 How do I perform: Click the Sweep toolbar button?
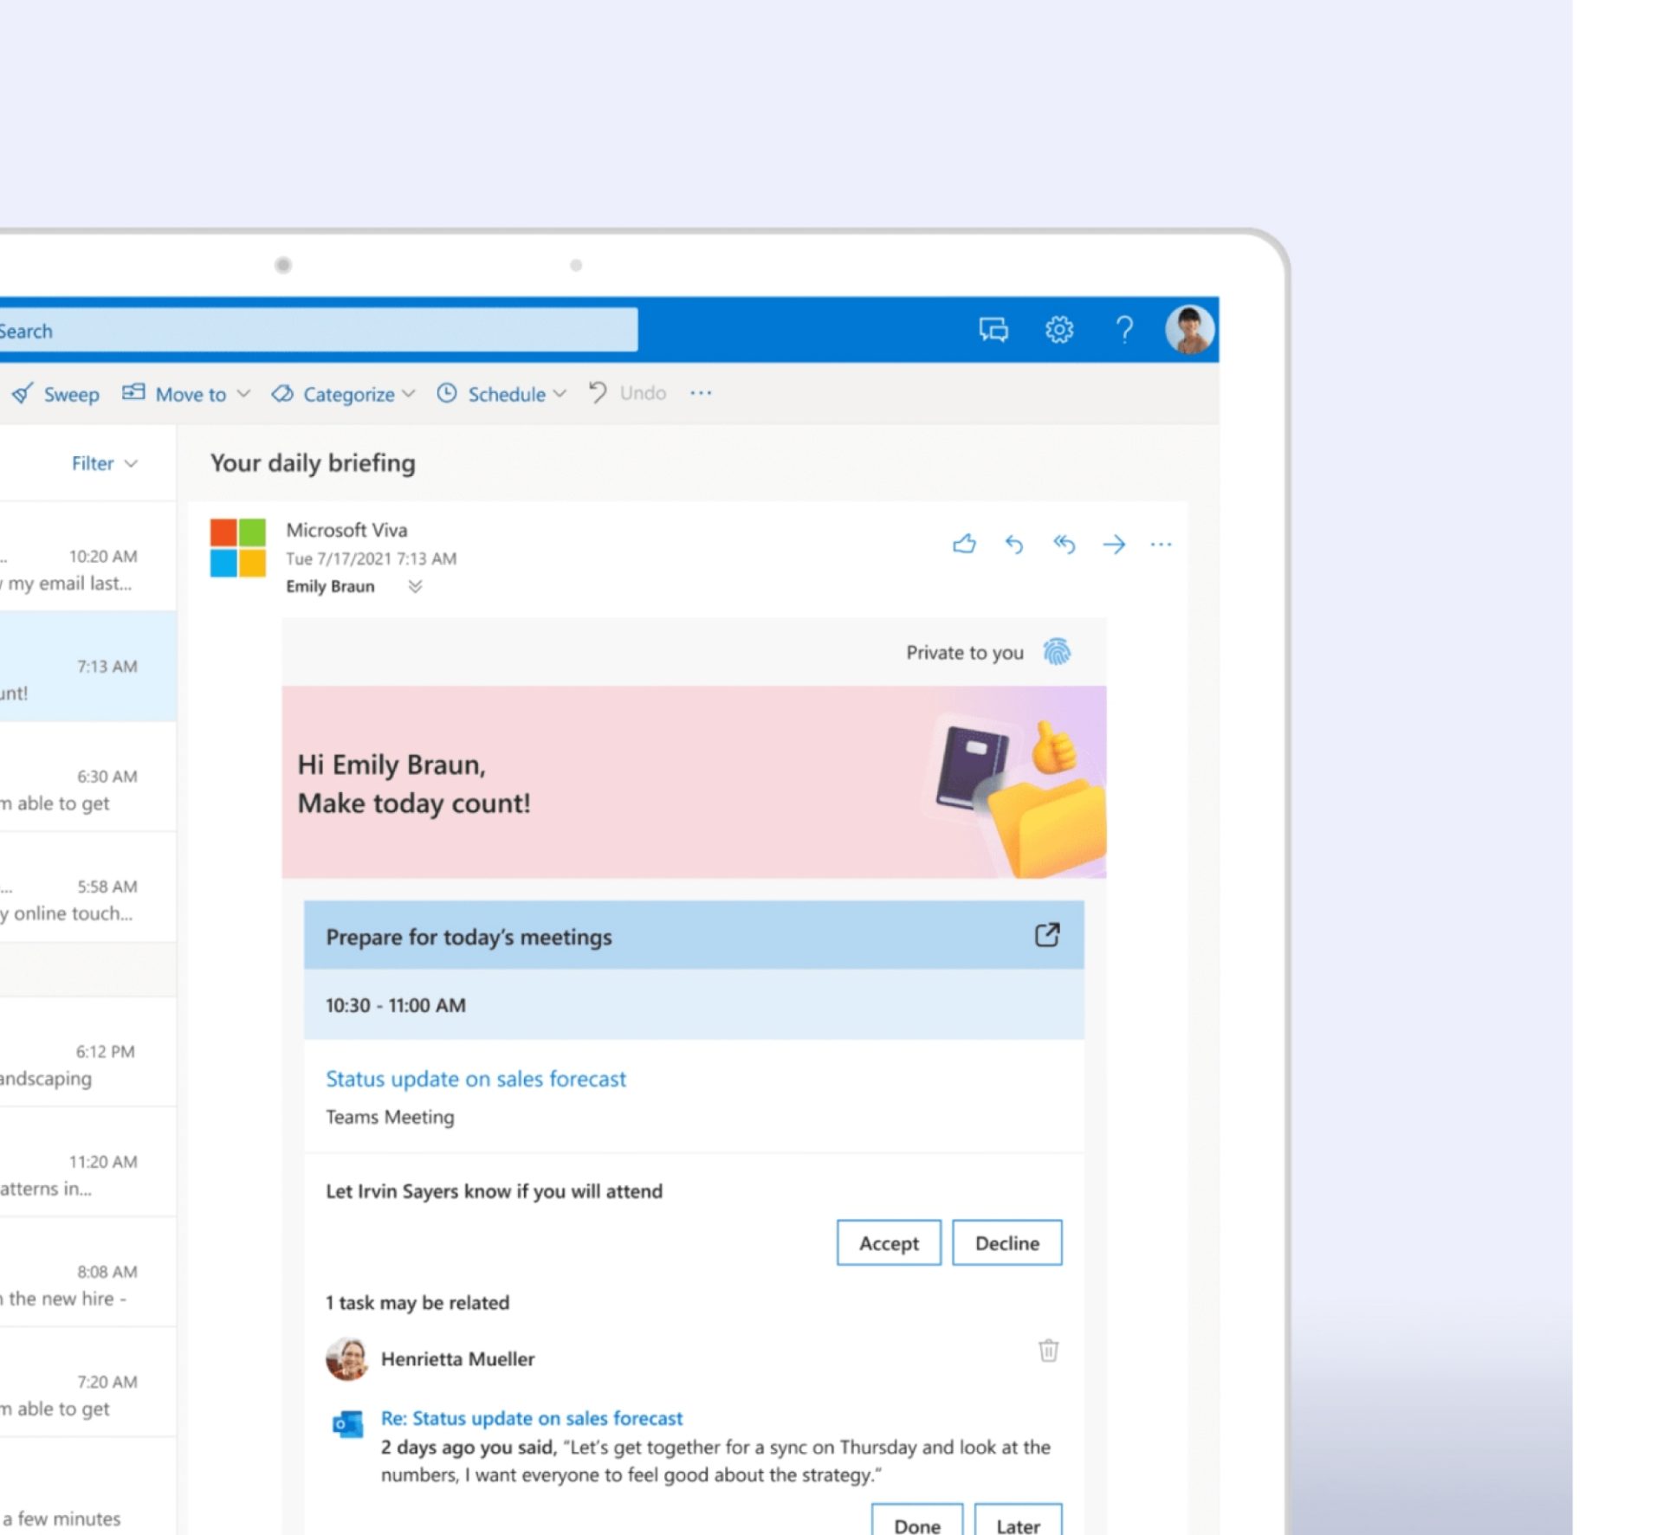[x=55, y=394]
